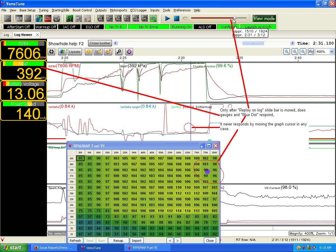Open the Preferences menu
Screen dimensions: 336x252
(182, 10)
